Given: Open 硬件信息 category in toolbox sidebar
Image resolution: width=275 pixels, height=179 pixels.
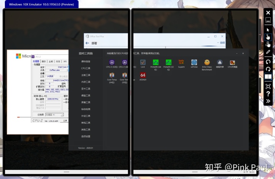Looking at the screenshot, I should [x=86, y=62].
